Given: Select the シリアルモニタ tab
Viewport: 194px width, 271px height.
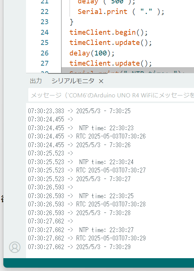Looking at the screenshot, I should click(73, 81).
